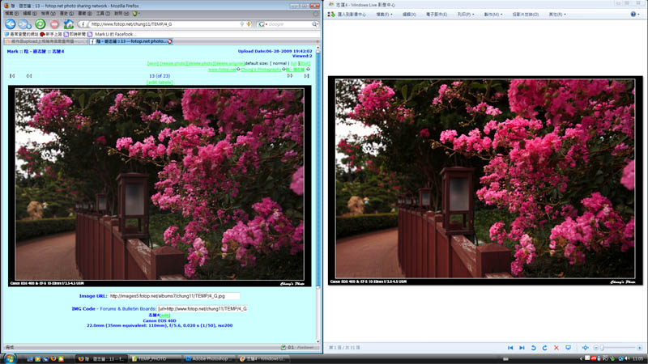Go to Firefox home page
The height and width of the screenshot is (364, 648).
coord(68,24)
